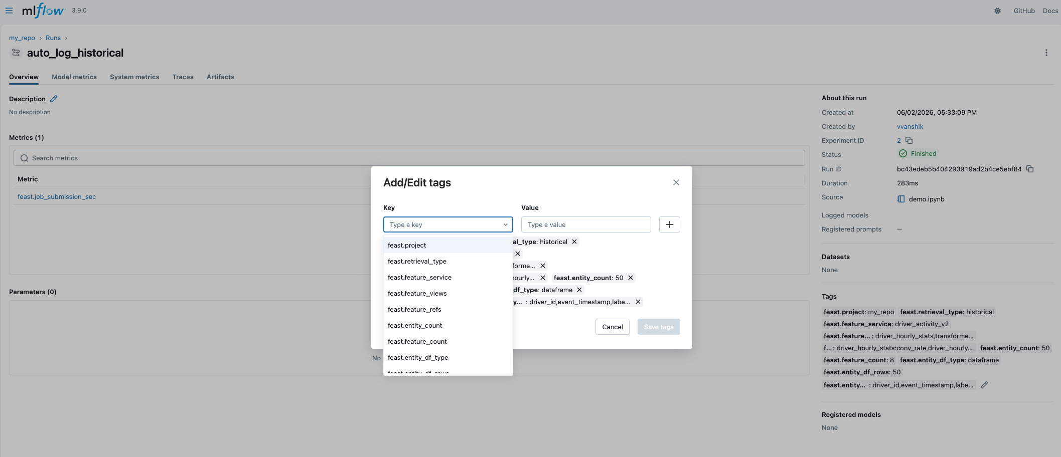
Task: Open the hamburger sidebar menu
Action: tap(9, 11)
